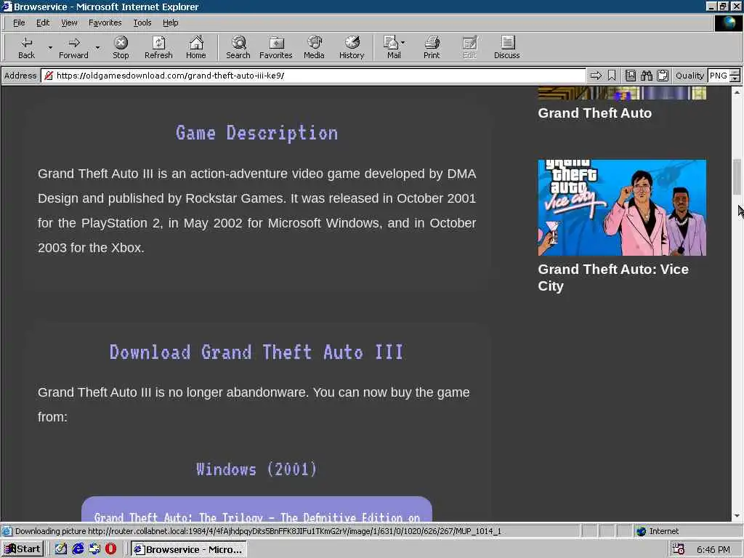Viewport: 744px width, 558px height.
Task: Click the Address label
Action: tap(20, 76)
